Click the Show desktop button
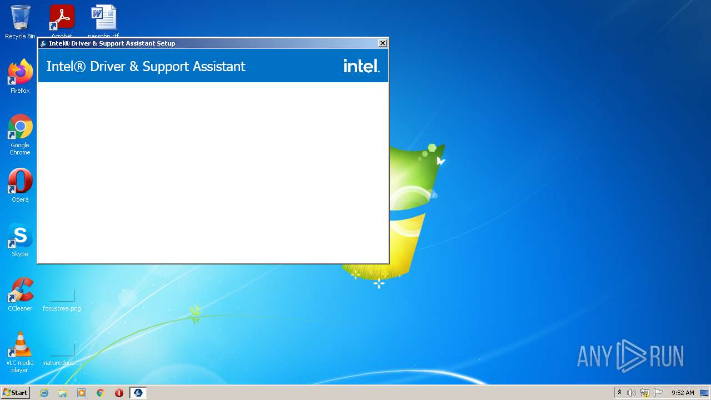This screenshot has height=400, width=711. click(705, 393)
